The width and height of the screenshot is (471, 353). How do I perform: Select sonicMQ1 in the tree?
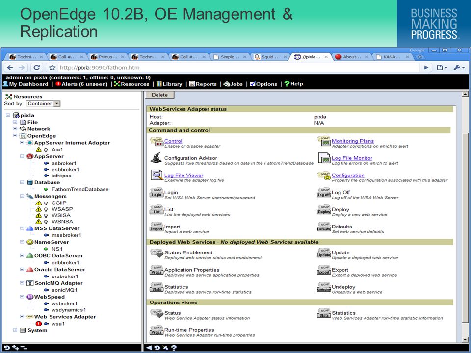point(64,290)
